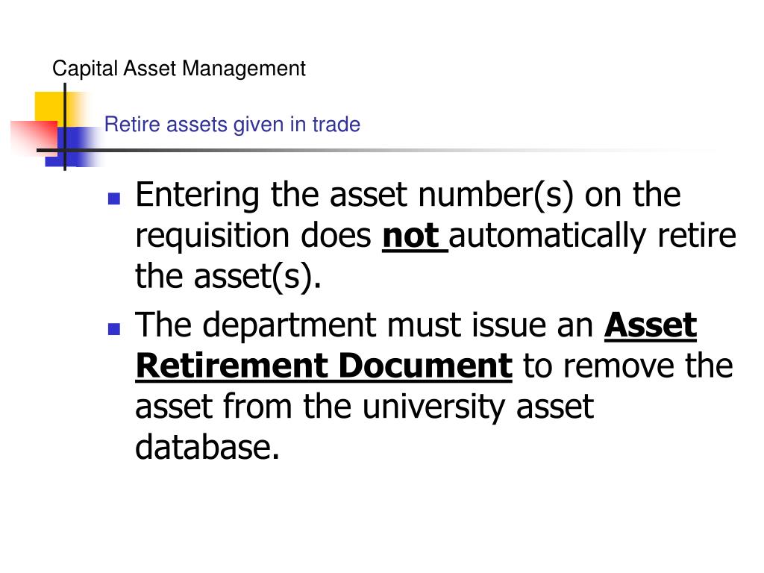Click the phrase 'automatically retire'
This screenshot has width=764, height=573.
(x=592, y=237)
